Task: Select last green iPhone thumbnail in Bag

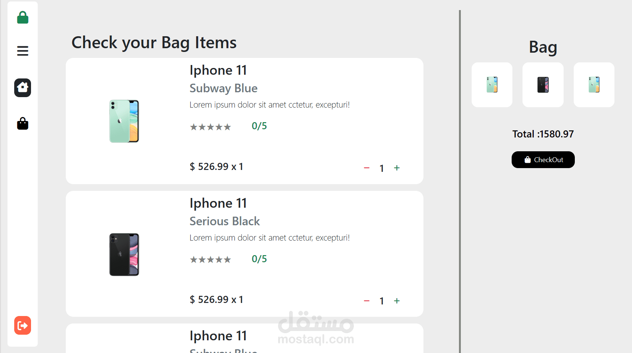Action: (x=594, y=85)
